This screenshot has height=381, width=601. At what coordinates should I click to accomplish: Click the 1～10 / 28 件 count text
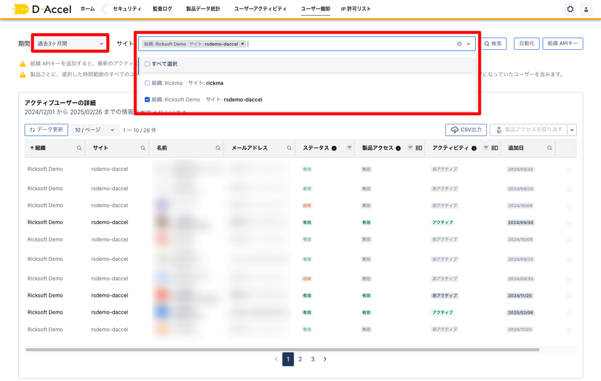coord(139,130)
